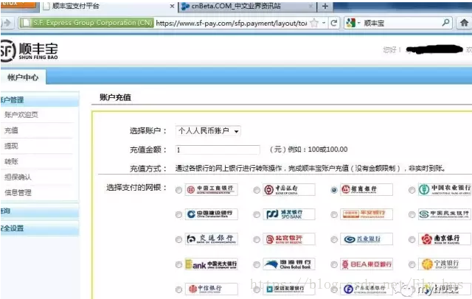
Task: Click the 顺丰宝 SHUN FENG BAO logo
Action: pos(29,51)
